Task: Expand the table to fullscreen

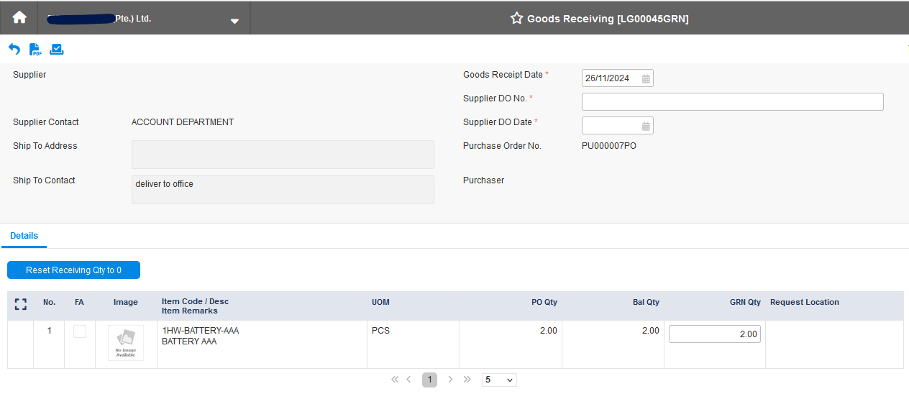Action: click(21, 305)
